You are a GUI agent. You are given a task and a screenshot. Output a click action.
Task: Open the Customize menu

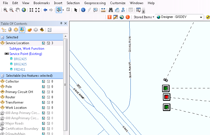tap(118, 3)
